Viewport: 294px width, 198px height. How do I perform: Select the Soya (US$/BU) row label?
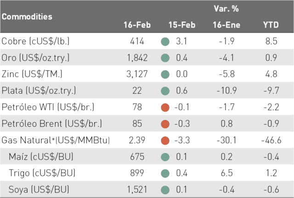39,190
